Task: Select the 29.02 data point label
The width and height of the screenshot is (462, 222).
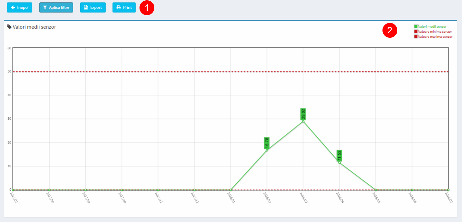Action: (303, 114)
